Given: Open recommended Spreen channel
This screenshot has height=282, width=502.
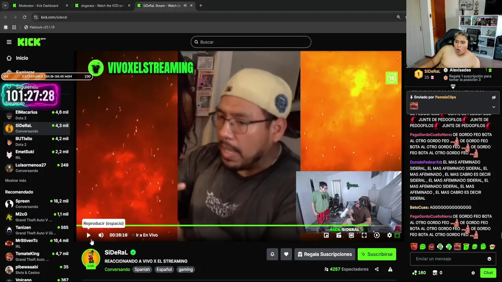Looking at the screenshot, I should [x=36, y=204].
